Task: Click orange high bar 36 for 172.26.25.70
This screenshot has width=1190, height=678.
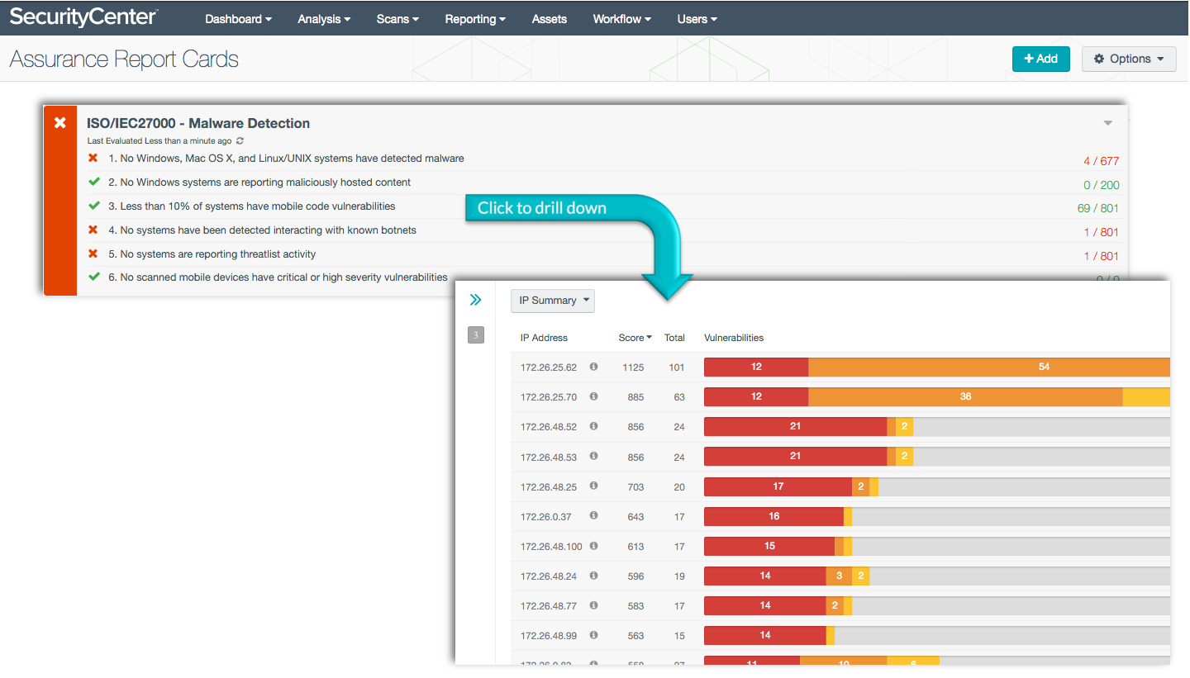Action: click(x=965, y=396)
